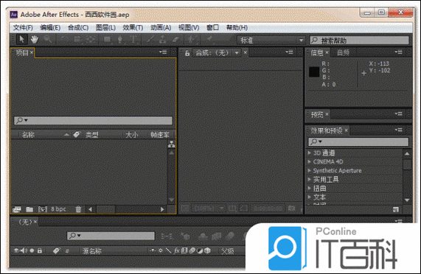
Task: Click the 搜索帮助 search help field
Action: pyautogui.click(x=360, y=41)
